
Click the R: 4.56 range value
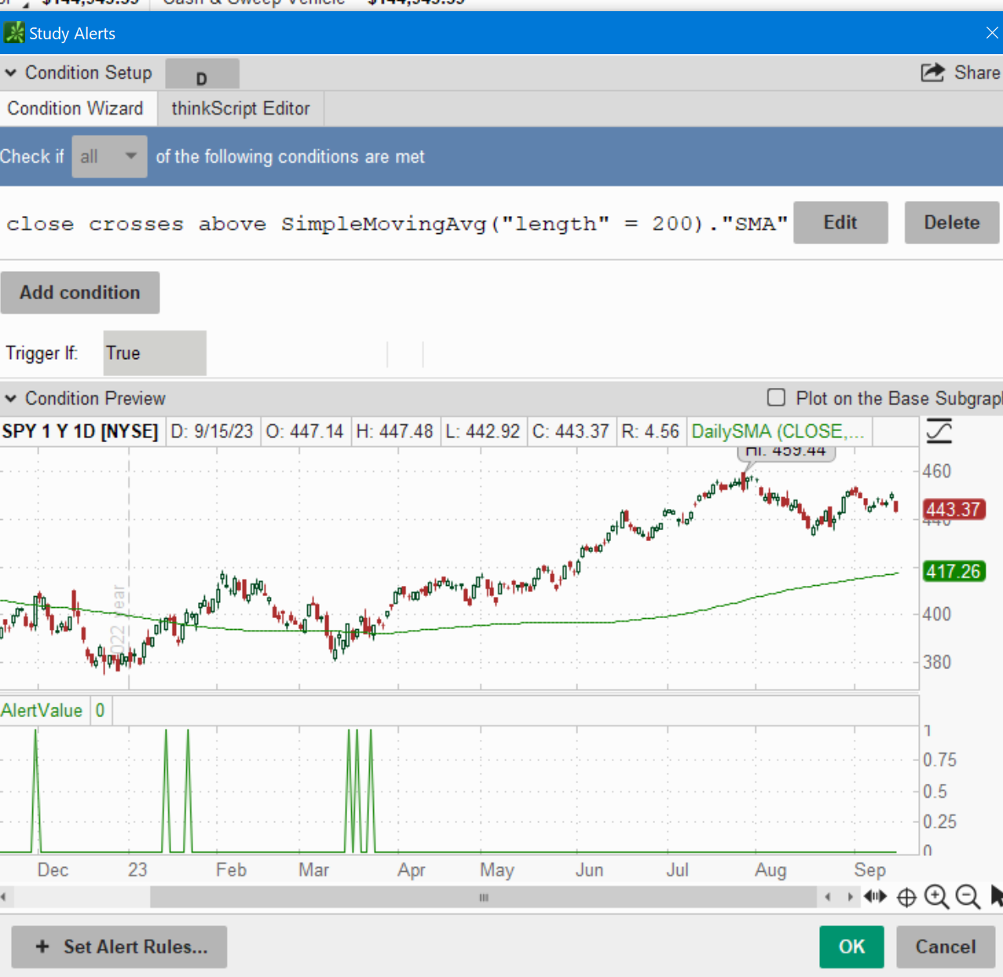point(650,431)
